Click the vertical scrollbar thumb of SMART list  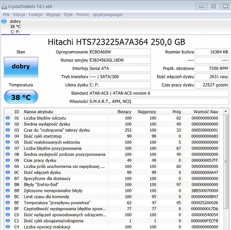pyautogui.click(x=225, y=161)
